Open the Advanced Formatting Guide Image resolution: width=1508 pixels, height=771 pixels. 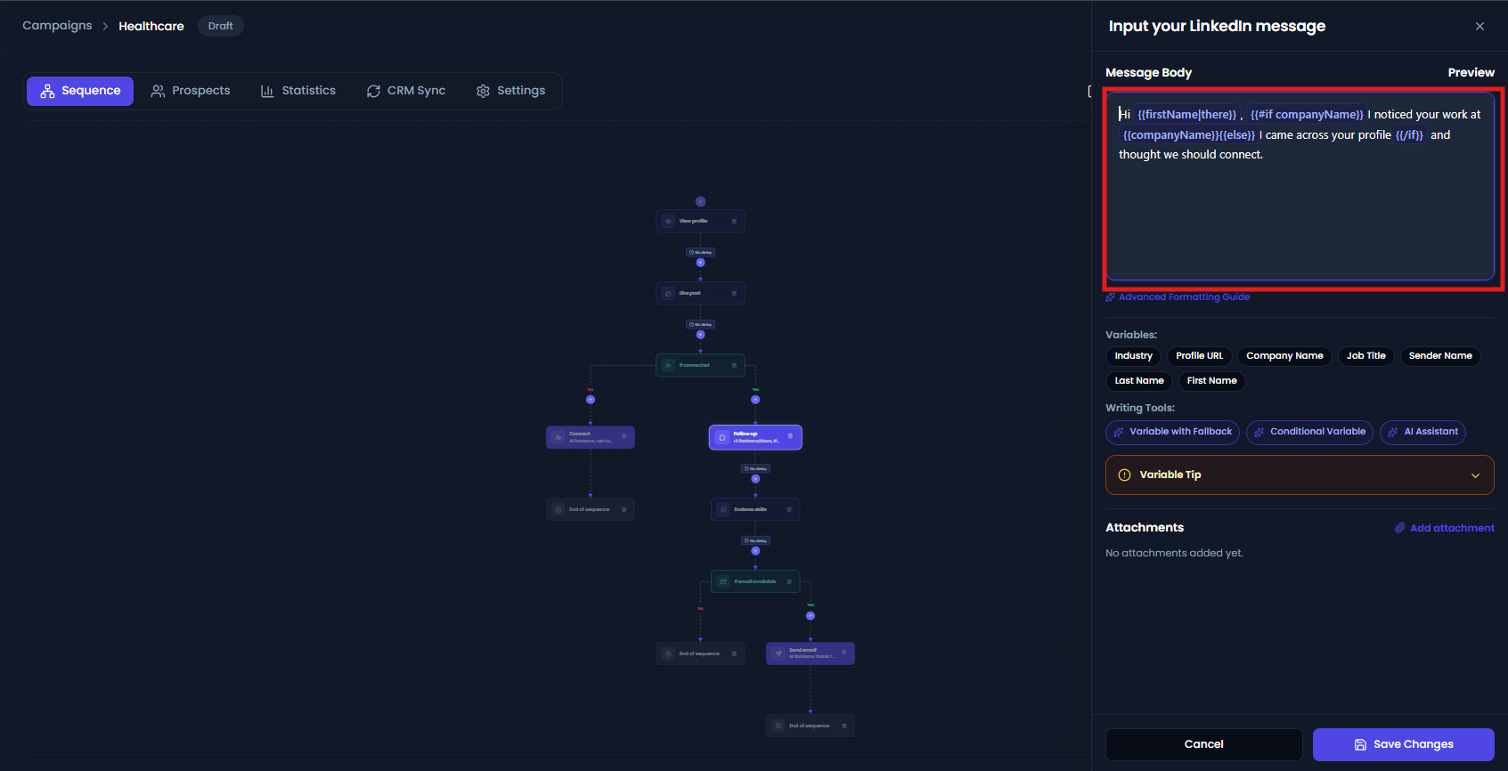click(x=1178, y=297)
